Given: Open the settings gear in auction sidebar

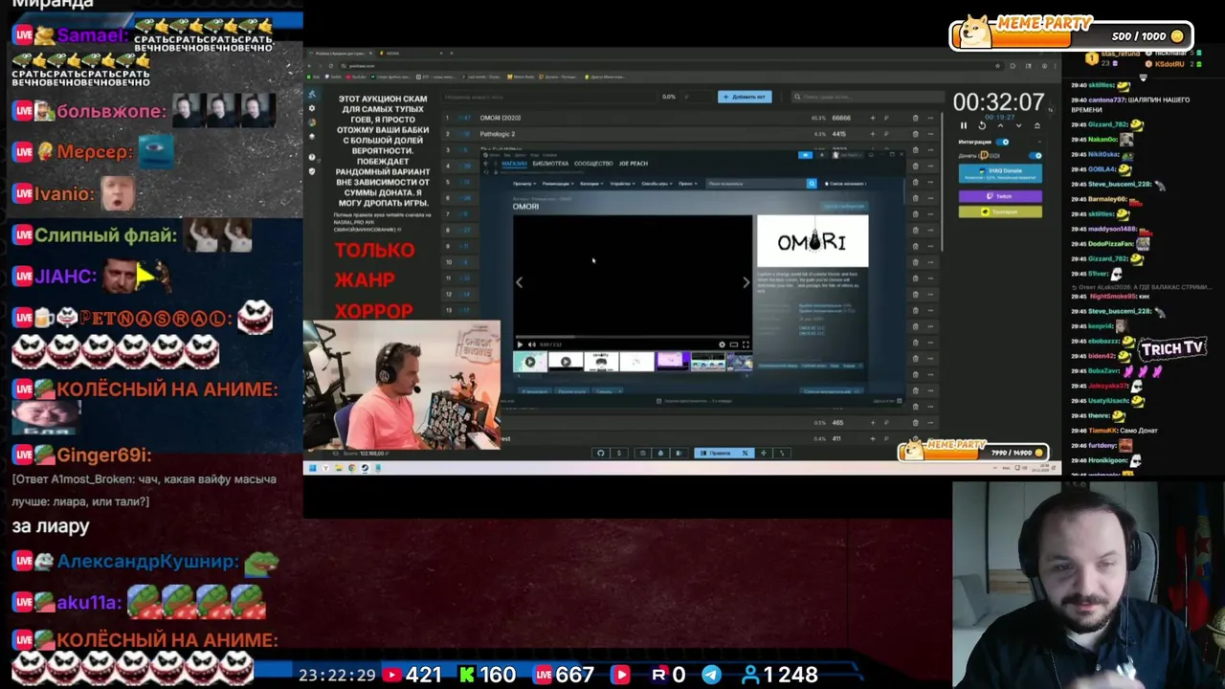Looking at the screenshot, I should click(312, 108).
